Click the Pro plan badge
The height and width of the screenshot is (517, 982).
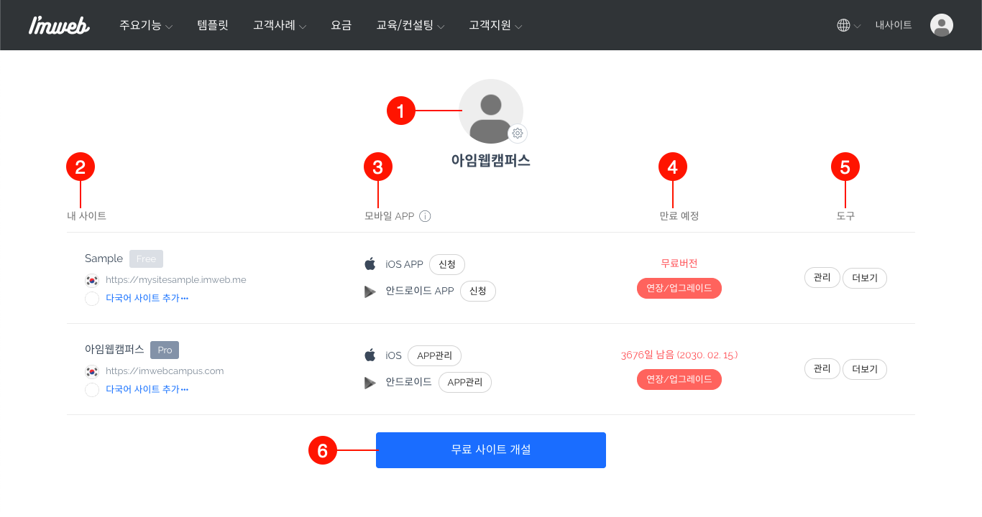165,350
